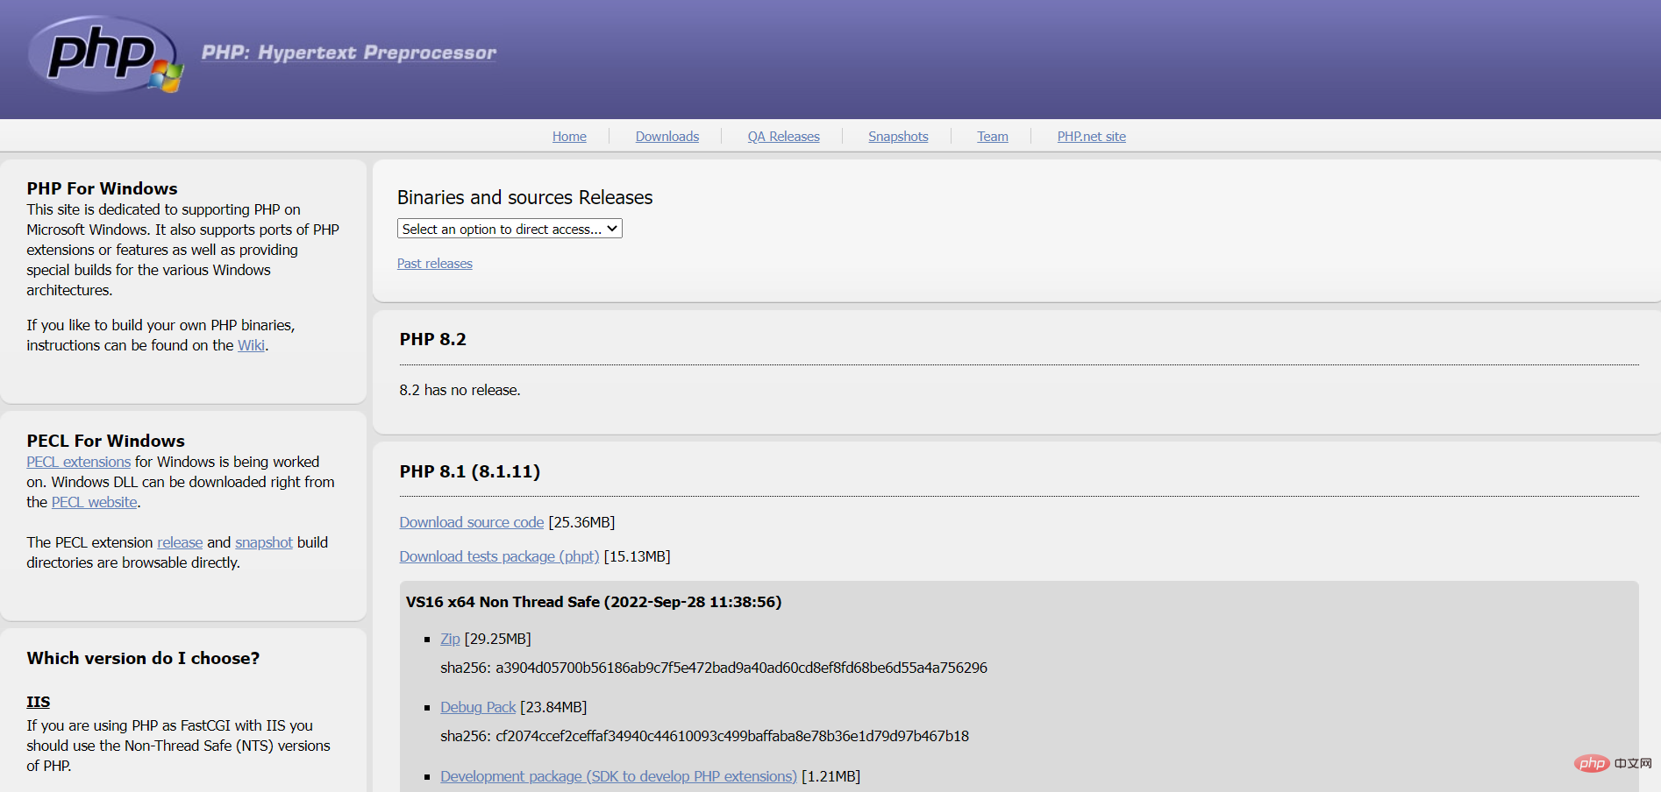Open the direct access release dropdown

click(510, 229)
